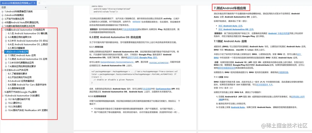Follow the 改为安装版本 1.1 link
The width and height of the screenshot is (312, 133).
pos(264,85)
